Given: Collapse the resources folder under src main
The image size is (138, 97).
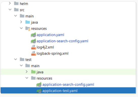Looking at the screenshot, I should [21, 28].
